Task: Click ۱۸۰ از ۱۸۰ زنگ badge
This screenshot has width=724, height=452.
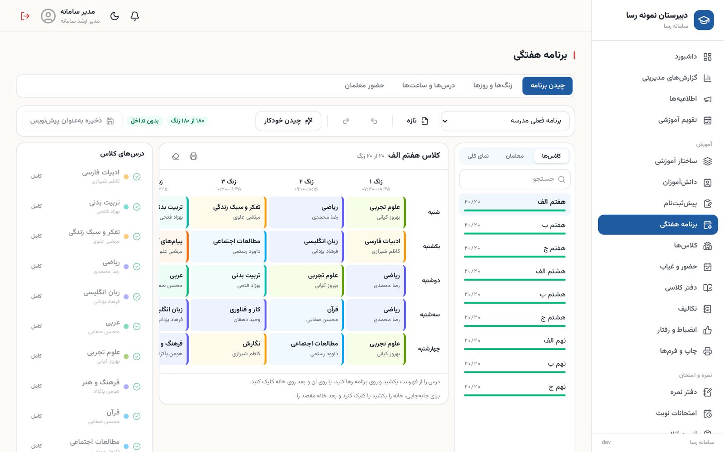Action: (x=187, y=121)
